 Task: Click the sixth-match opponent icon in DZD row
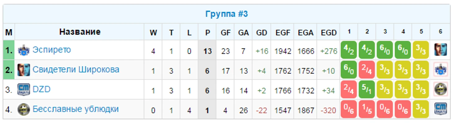[x=441, y=89]
